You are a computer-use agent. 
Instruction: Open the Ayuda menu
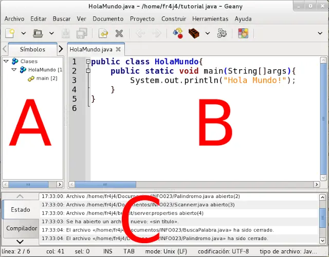pos(243,19)
